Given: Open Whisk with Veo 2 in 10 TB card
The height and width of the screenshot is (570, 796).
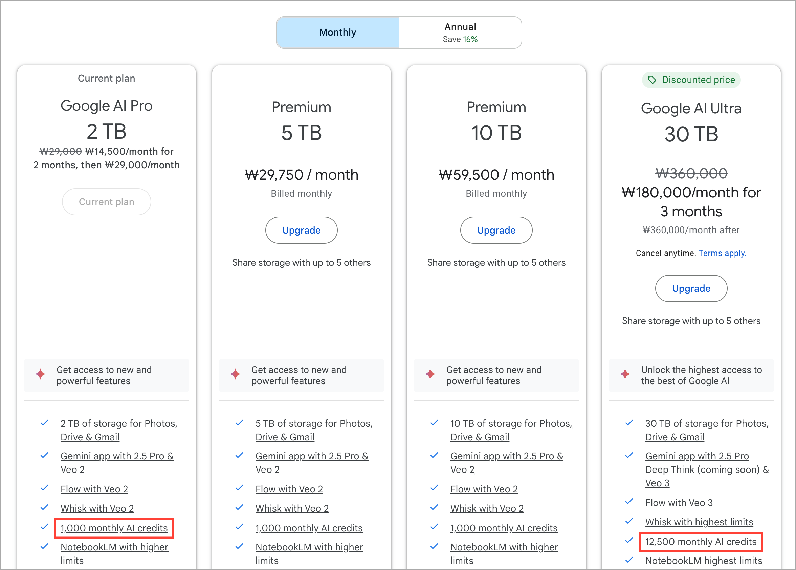Looking at the screenshot, I should (487, 508).
